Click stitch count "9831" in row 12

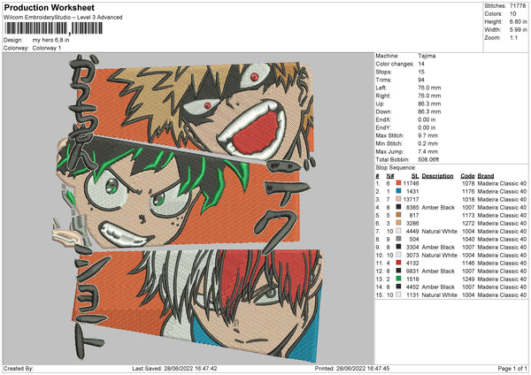tap(412, 271)
